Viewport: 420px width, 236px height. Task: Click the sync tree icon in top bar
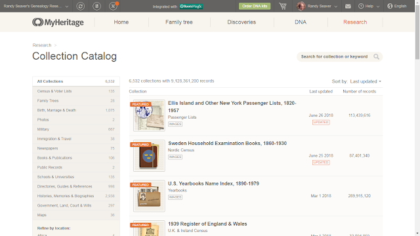tap(80, 6)
